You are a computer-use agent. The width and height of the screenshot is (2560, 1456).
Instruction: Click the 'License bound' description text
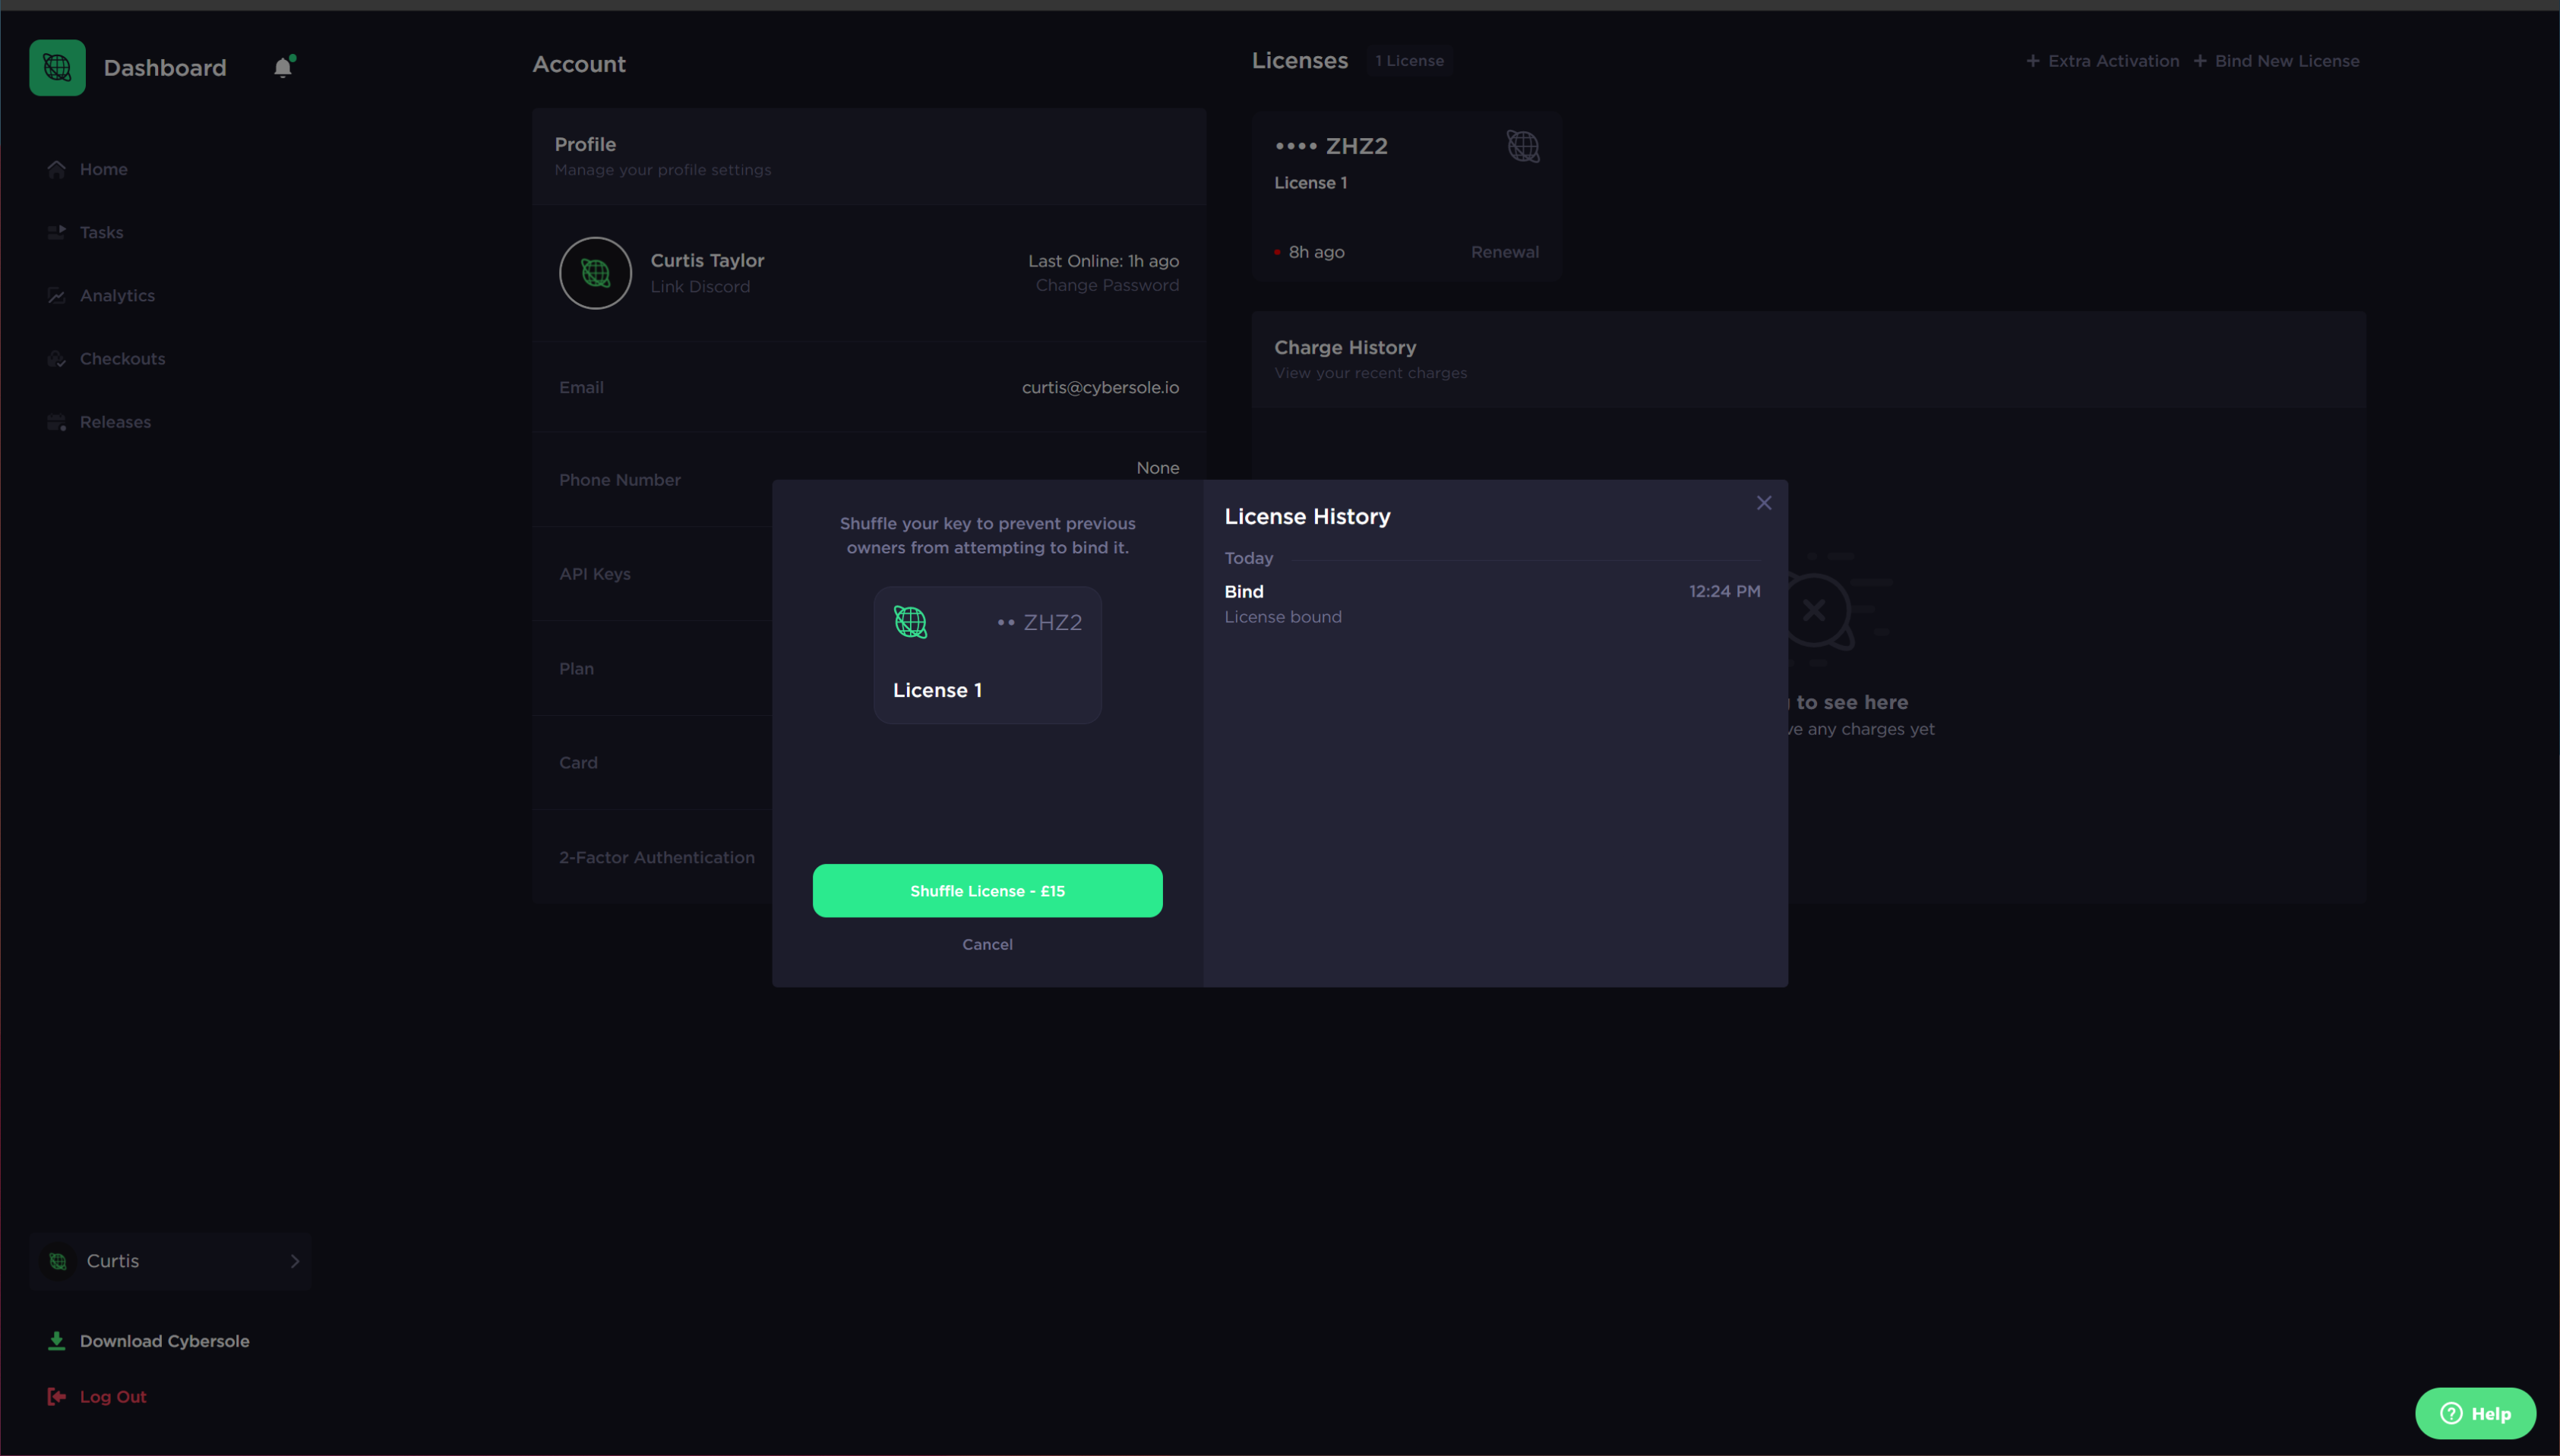point(1282,617)
